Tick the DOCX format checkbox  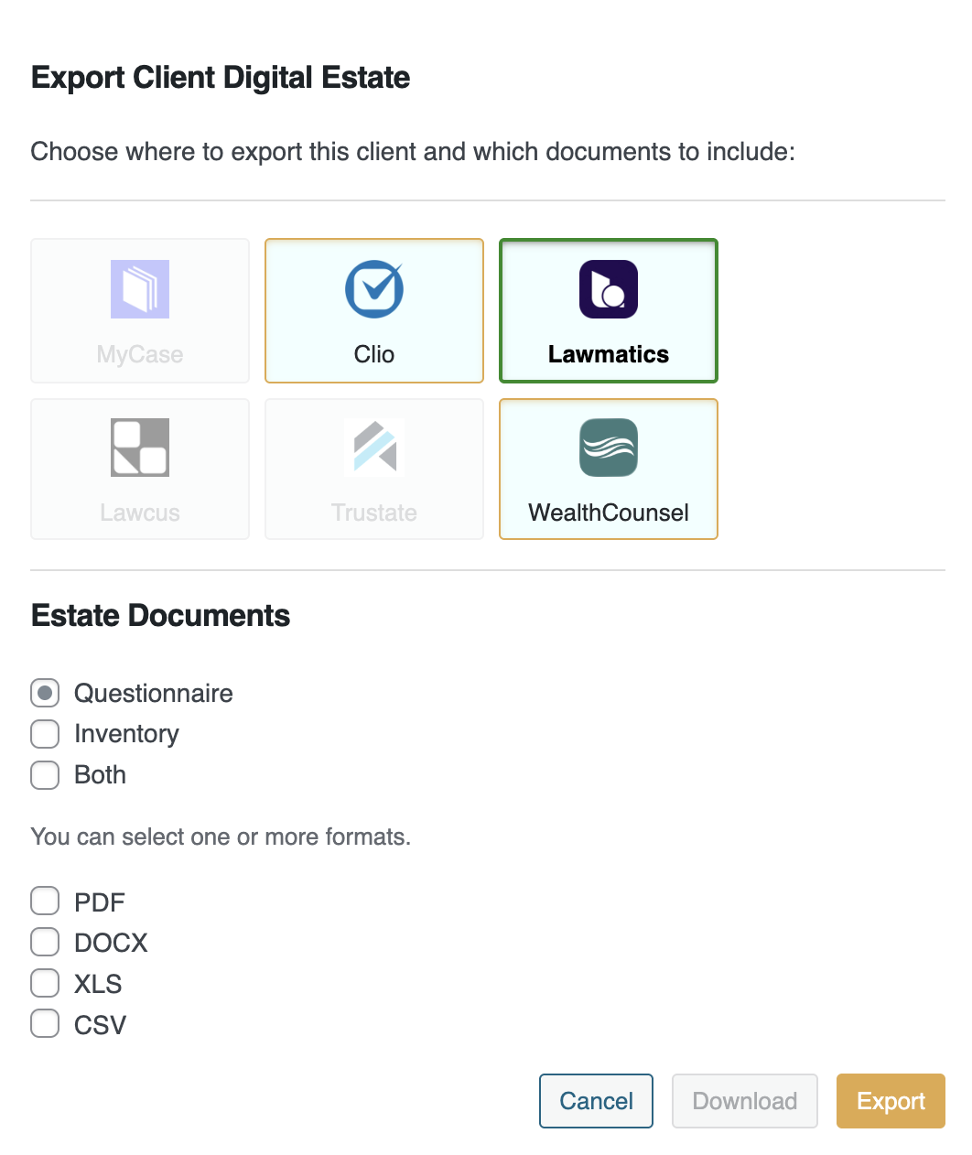pyautogui.click(x=45, y=942)
